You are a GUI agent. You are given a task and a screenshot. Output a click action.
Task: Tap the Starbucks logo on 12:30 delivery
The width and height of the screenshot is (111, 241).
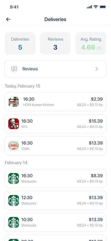click(14, 200)
